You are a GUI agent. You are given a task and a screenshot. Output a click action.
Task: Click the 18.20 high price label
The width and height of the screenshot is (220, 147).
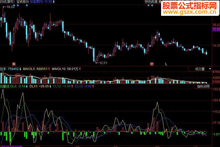tap(11, 7)
